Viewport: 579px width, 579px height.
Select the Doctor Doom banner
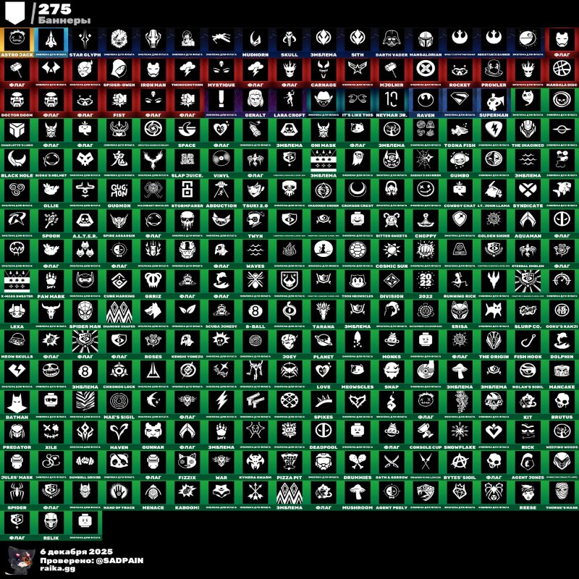[x=17, y=101]
